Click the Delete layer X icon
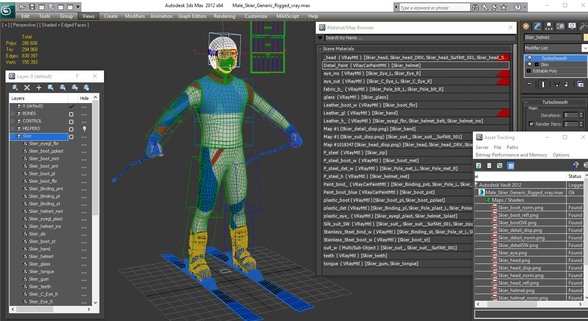 (27, 88)
